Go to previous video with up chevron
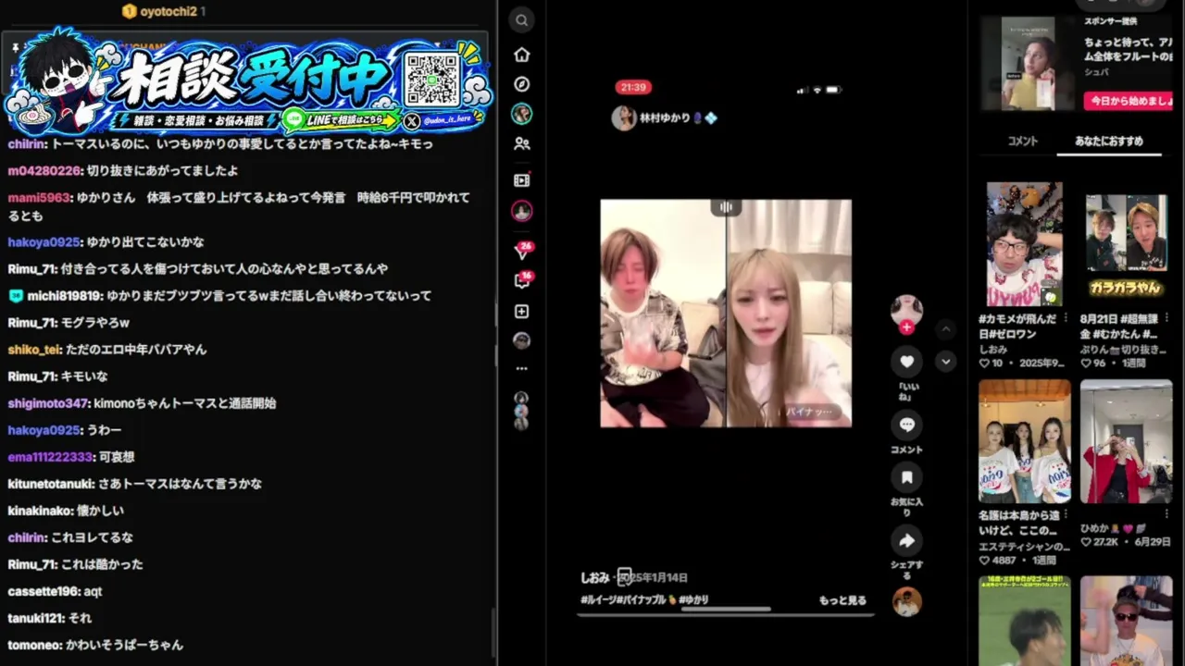 [x=945, y=329]
